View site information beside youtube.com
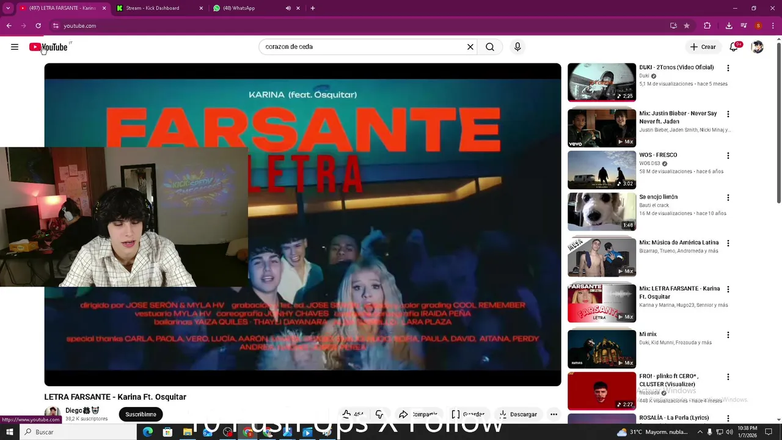The image size is (782, 440). pos(56,26)
